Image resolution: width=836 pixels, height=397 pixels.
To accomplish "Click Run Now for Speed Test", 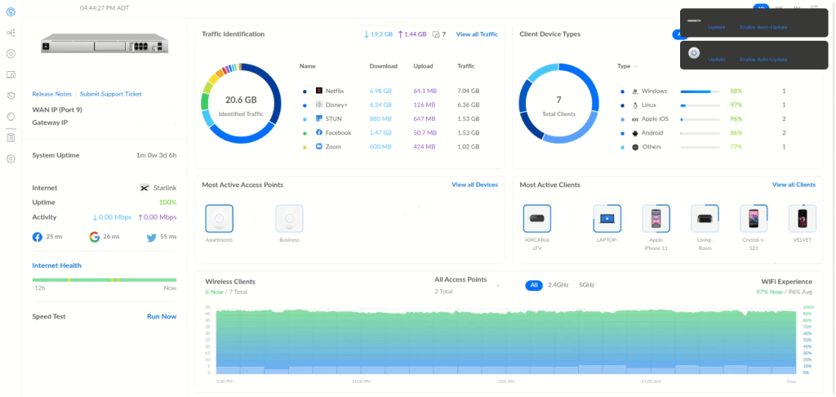I will coord(161,316).
